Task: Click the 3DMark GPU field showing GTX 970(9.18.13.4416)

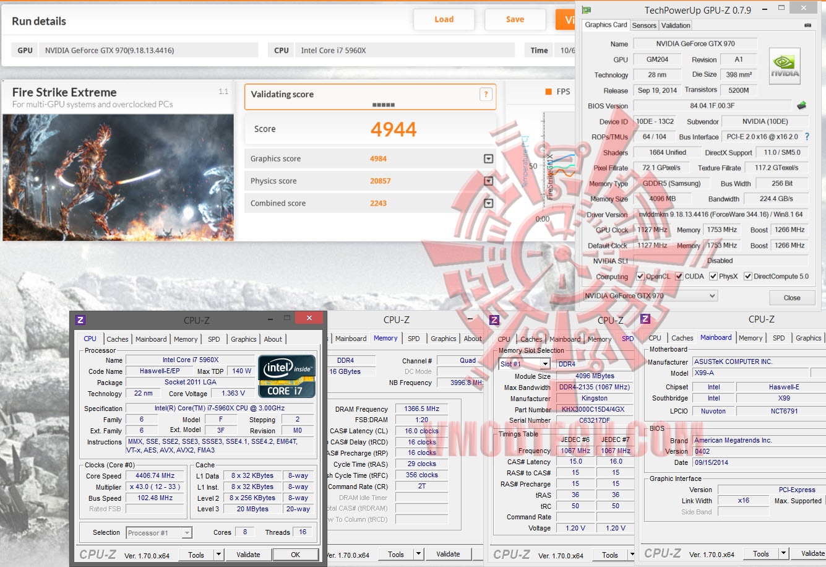Action: pyautogui.click(x=148, y=50)
